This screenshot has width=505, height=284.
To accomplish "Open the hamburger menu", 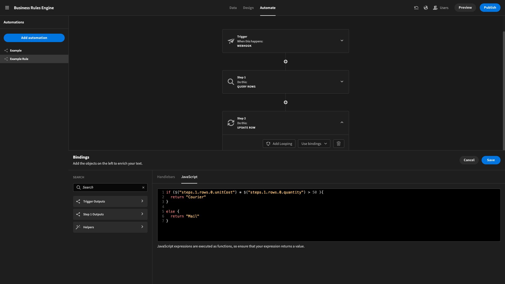I will pos(7,8).
